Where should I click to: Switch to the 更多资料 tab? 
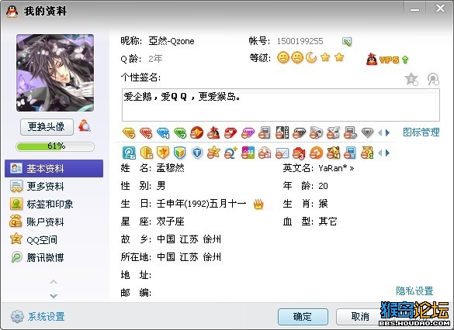(x=54, y=187)
